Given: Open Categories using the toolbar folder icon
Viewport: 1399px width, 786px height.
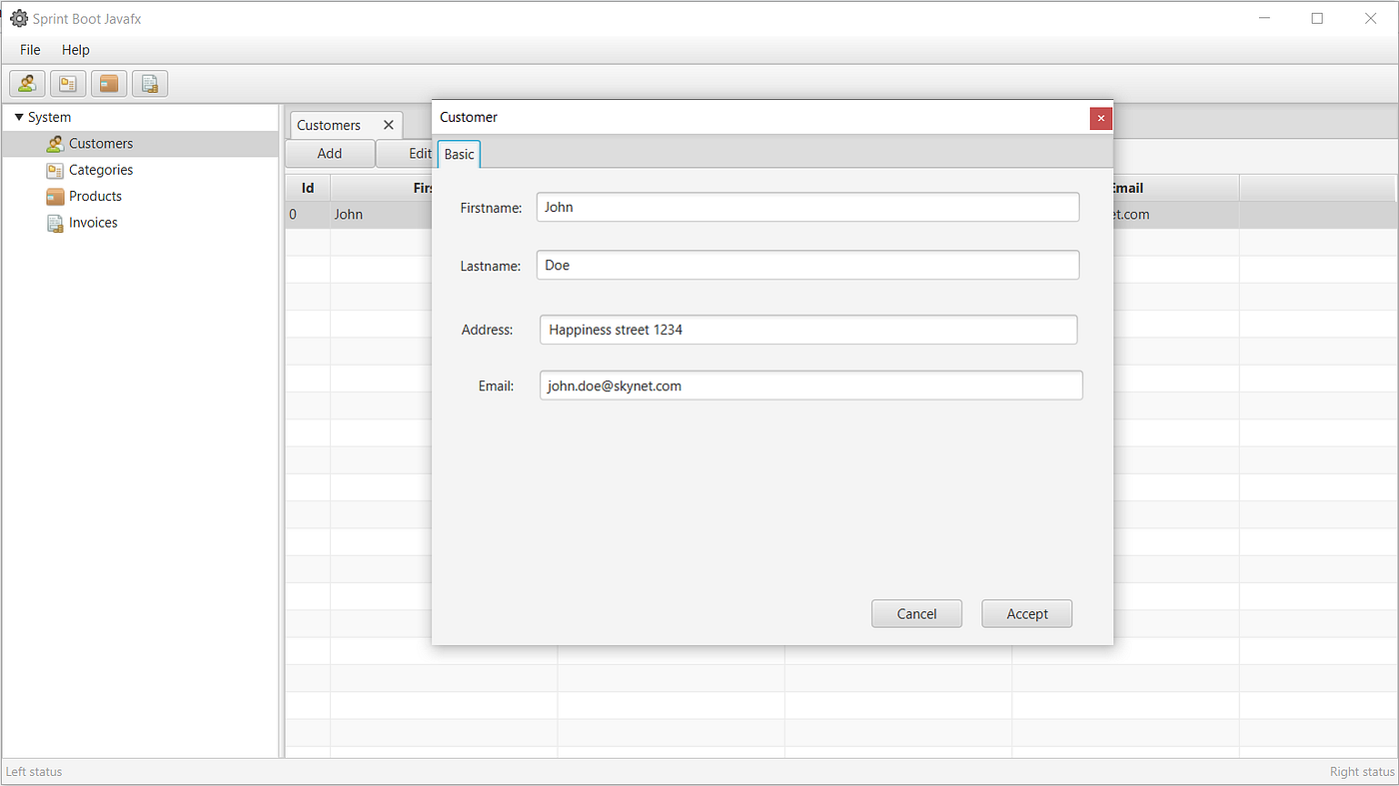Looking at the screenshot, I should point(67,83).
